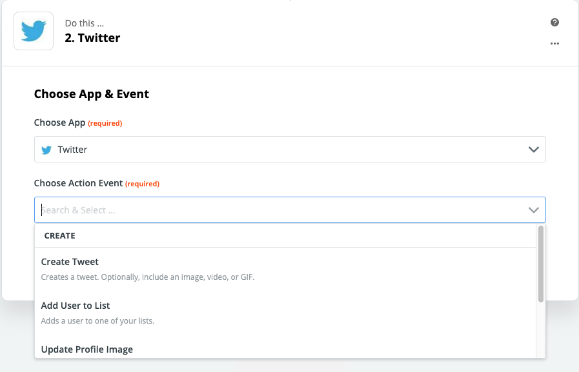Expand the Choose App chevron arrow
The width and height of the screenshot is (579, 372).
click(x=534, y=150)
